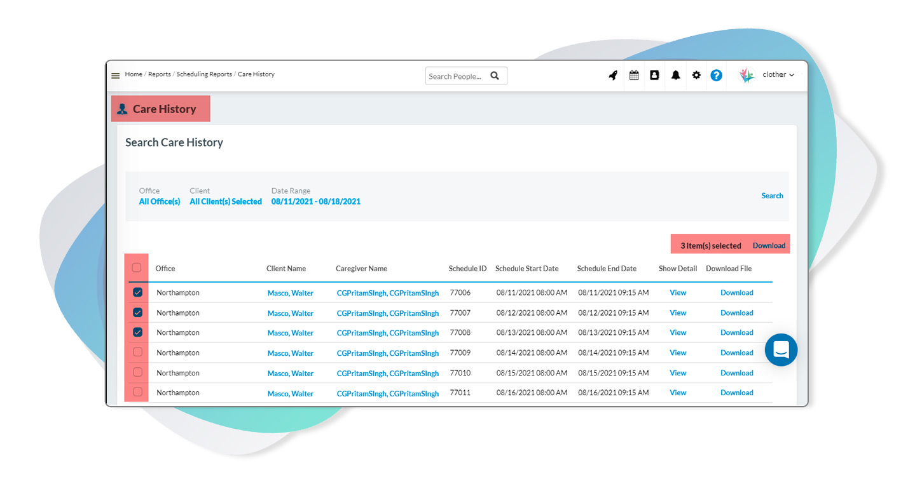
Task: Click the rocket quick-launch icon
Action: coord(613,76)
